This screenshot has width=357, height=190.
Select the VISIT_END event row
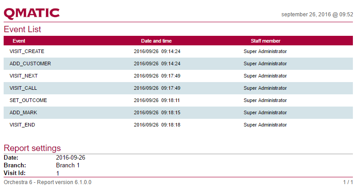pyautogui.click(x=22, y=125)
